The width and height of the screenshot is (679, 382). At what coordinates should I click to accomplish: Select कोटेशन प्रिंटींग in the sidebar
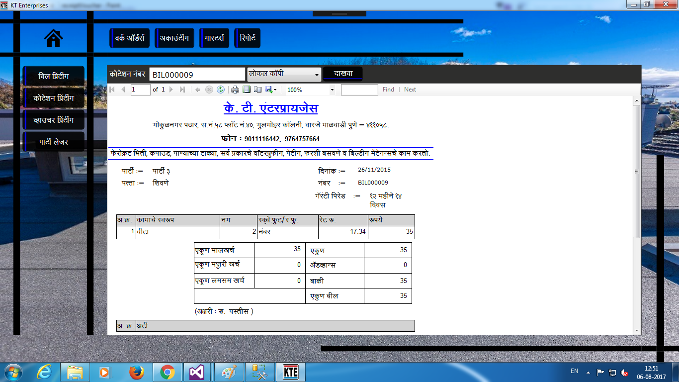point(54,98)
